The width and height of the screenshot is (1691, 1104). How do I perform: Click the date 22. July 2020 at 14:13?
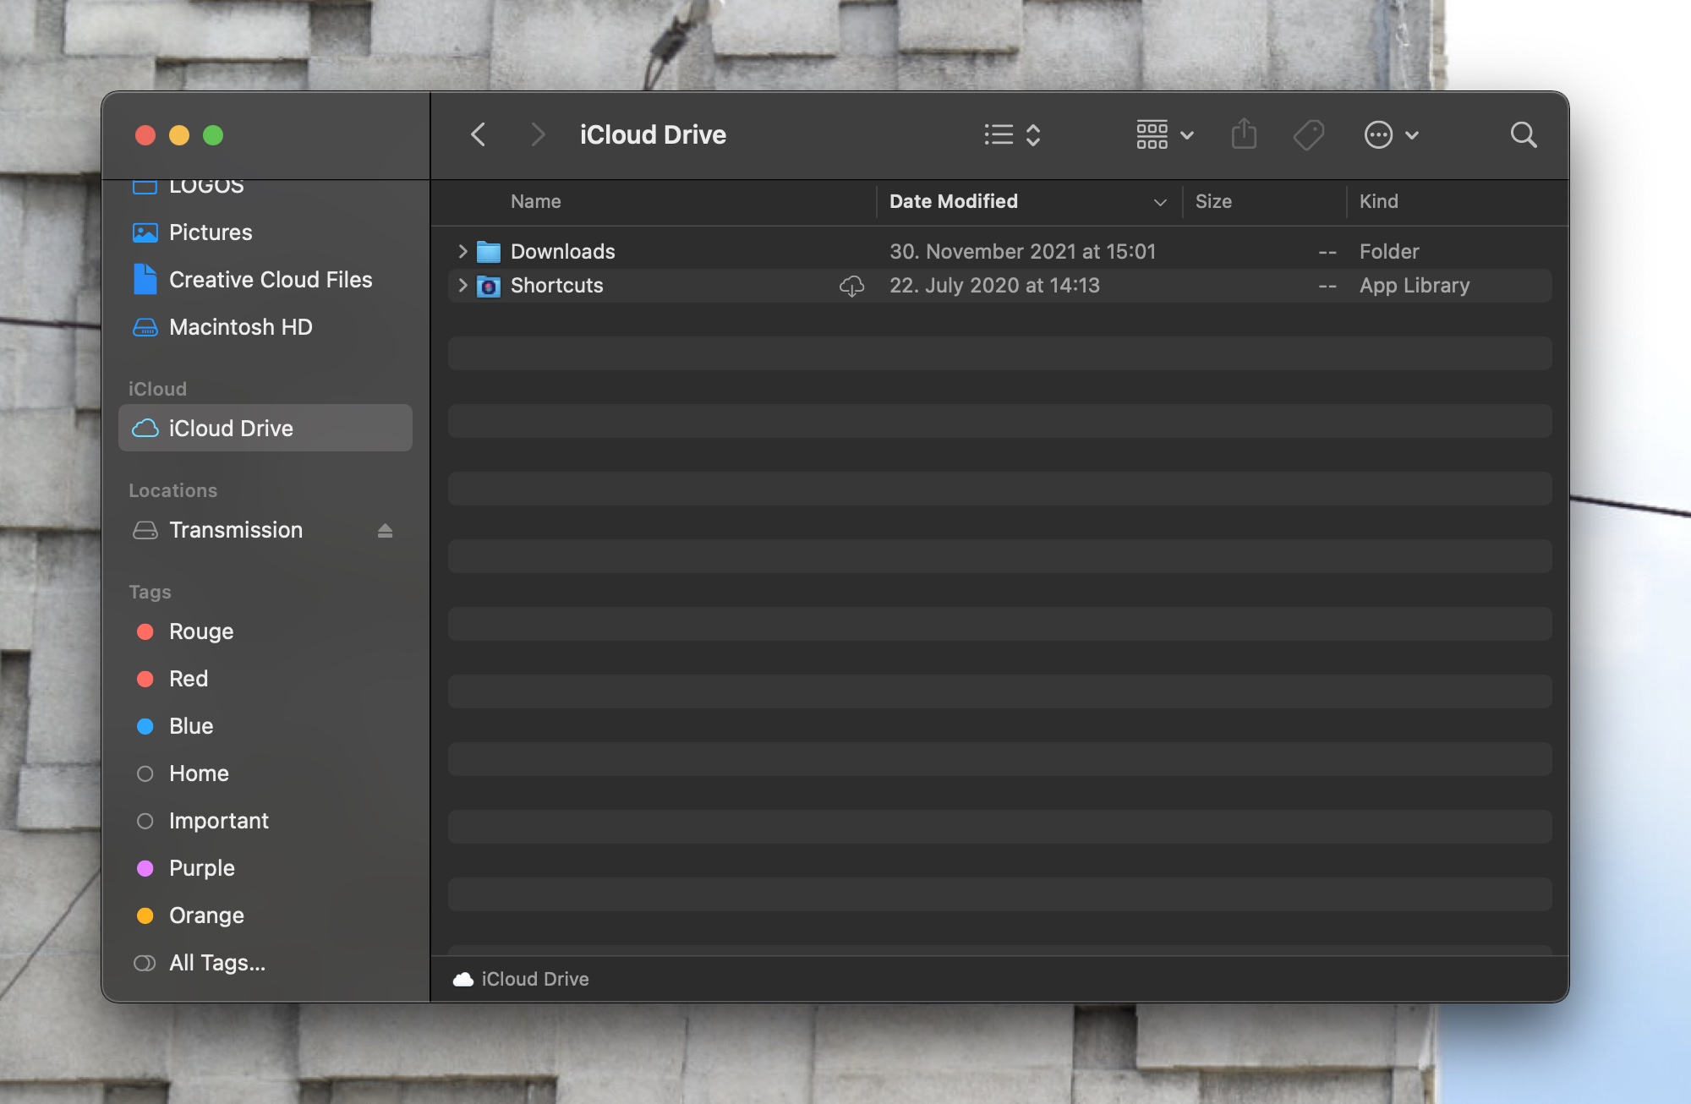pos(994,285)
